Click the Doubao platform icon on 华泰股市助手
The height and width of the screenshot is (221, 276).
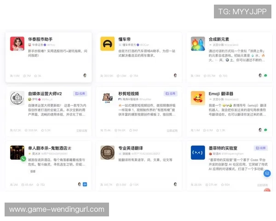(x=85, y=76)
